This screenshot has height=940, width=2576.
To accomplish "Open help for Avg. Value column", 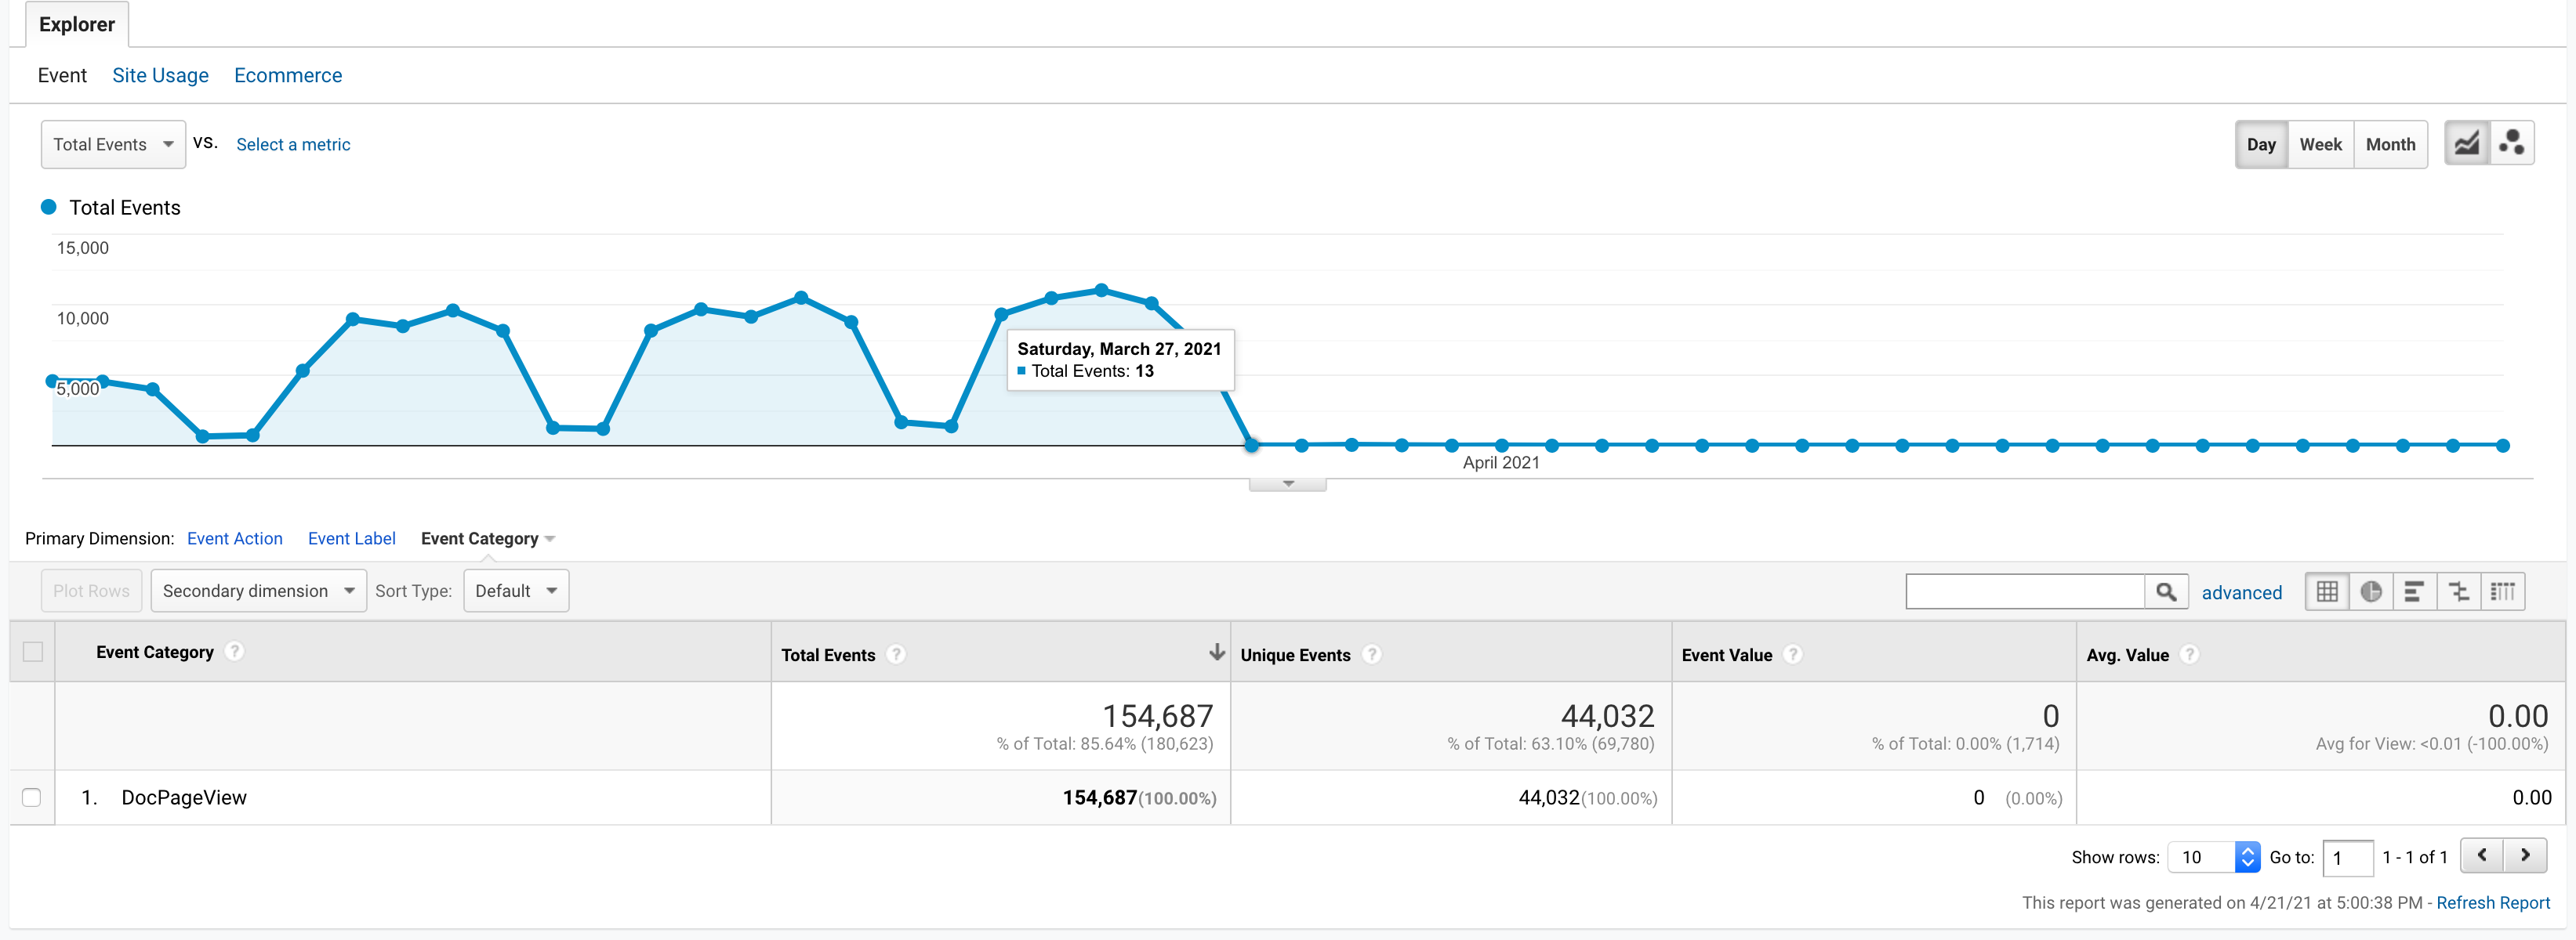I will 2190,654.
